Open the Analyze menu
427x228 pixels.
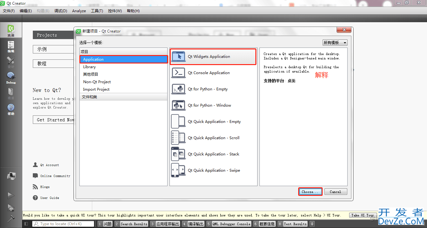[x=79, y=11]
